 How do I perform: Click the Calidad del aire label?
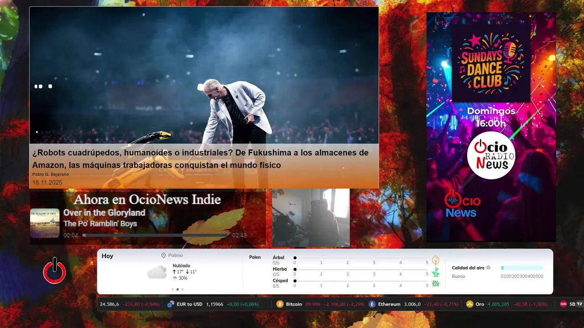468,268
